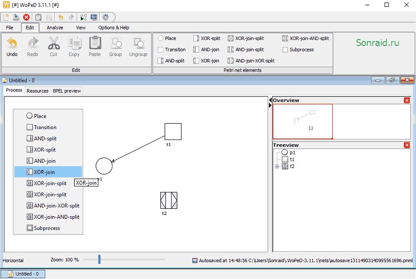Select the Subprocess element in ribbon
Image resolution: width=416 pixels, height=279 pixels.
pyautogui.click(x=298, y=49)
